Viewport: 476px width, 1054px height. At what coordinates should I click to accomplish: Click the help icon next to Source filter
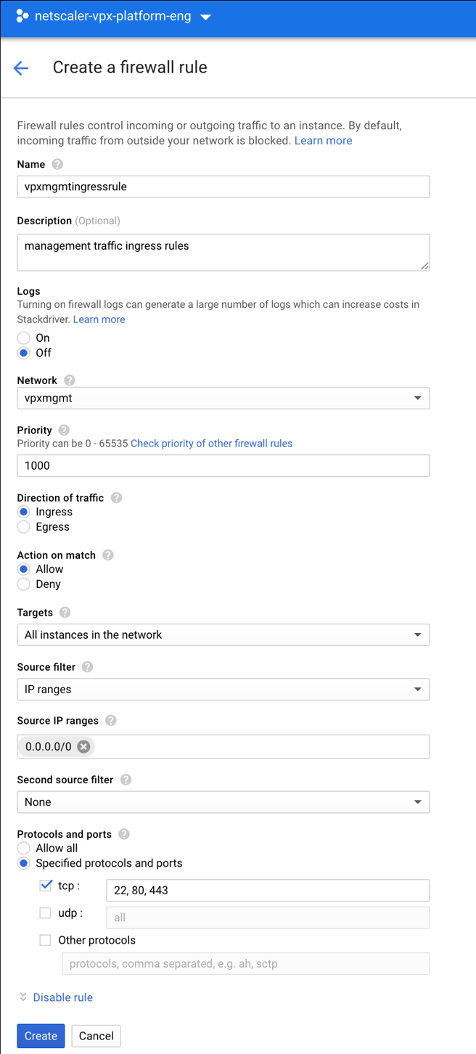click(x=87, y=666)
